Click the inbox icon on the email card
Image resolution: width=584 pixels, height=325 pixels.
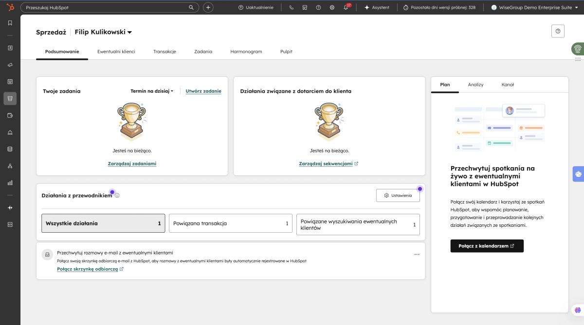tap(47, 254)
